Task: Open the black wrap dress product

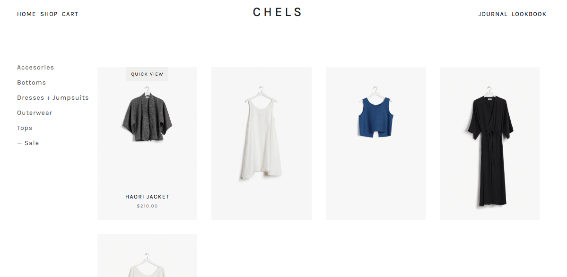Action: 489,143
